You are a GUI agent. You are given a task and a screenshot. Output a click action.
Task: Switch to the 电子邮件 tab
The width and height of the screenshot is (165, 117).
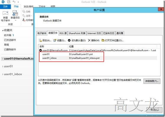point(42,33)
